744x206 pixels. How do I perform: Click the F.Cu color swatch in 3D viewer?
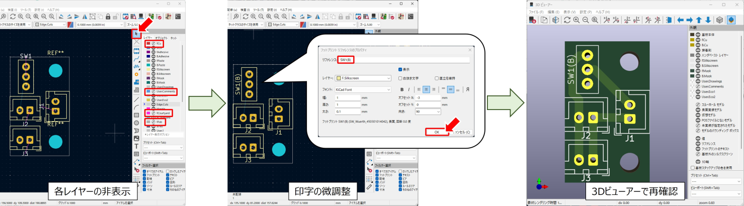[x=692, y=39]
